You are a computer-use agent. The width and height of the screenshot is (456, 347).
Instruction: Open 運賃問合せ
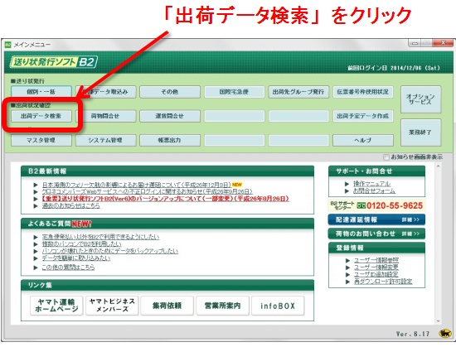(x=170, y=116)
